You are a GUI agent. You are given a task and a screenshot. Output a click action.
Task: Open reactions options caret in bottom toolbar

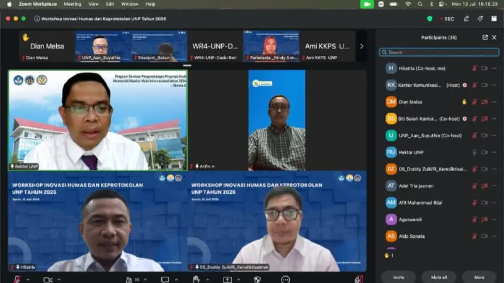[x=207, y=279]
